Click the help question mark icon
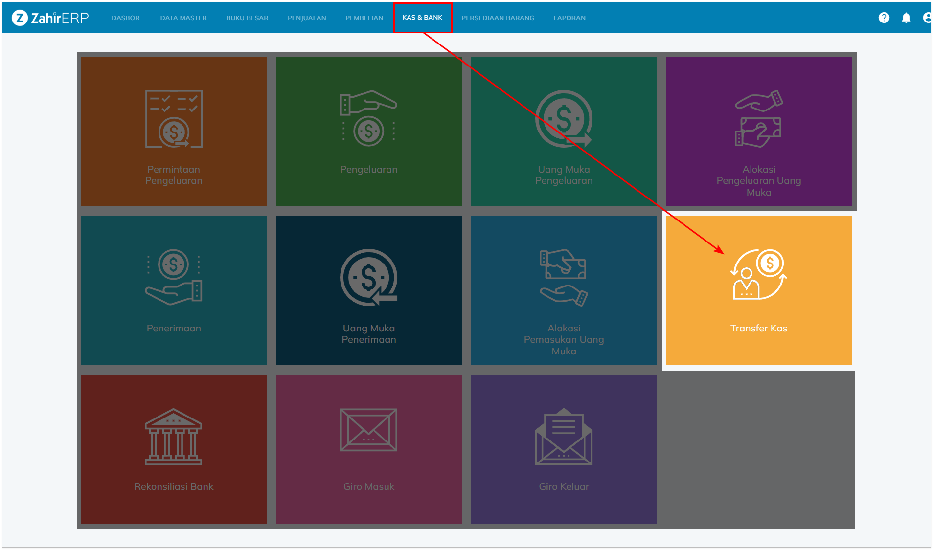Viewport: 933px width, 550px height. tap(884, 18)
